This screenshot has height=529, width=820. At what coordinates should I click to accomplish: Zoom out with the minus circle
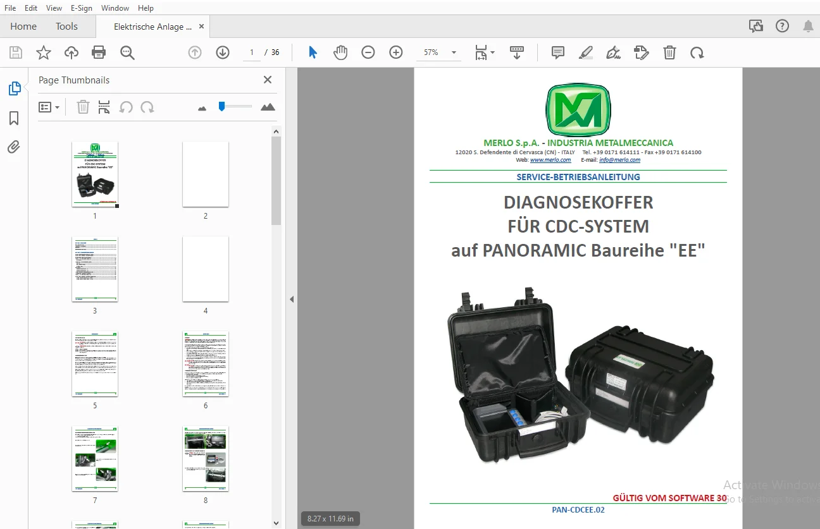368,52
